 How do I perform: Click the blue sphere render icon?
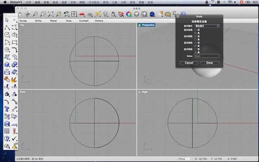pyautogui.click(x=152, y=14)
